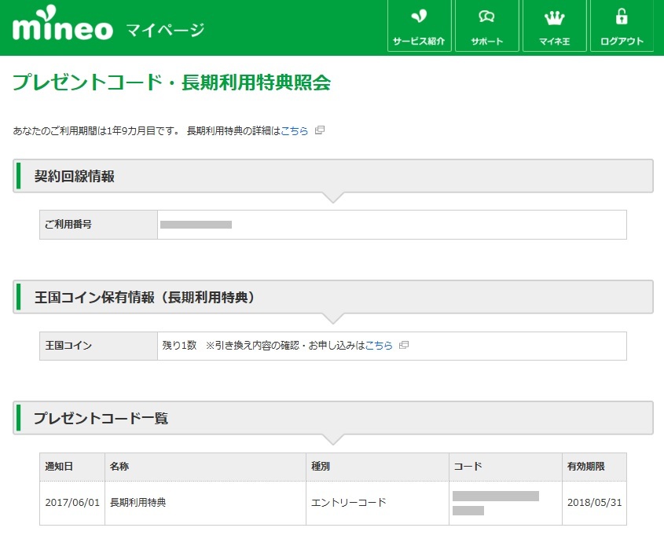Image resolution: width=664 pixels, height=535 pixels.
Task: Click the 有効期限 column header
Action: [585, 467]
